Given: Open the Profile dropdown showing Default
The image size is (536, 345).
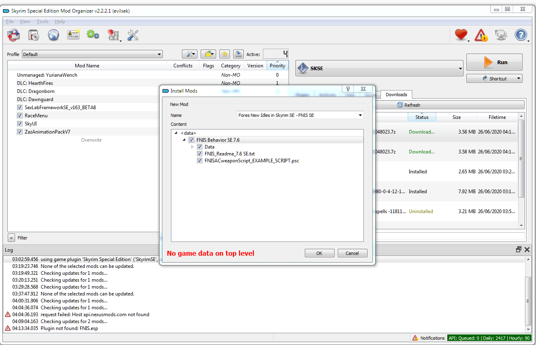Looking at the screenshot, I should click(x=92, y=54).
